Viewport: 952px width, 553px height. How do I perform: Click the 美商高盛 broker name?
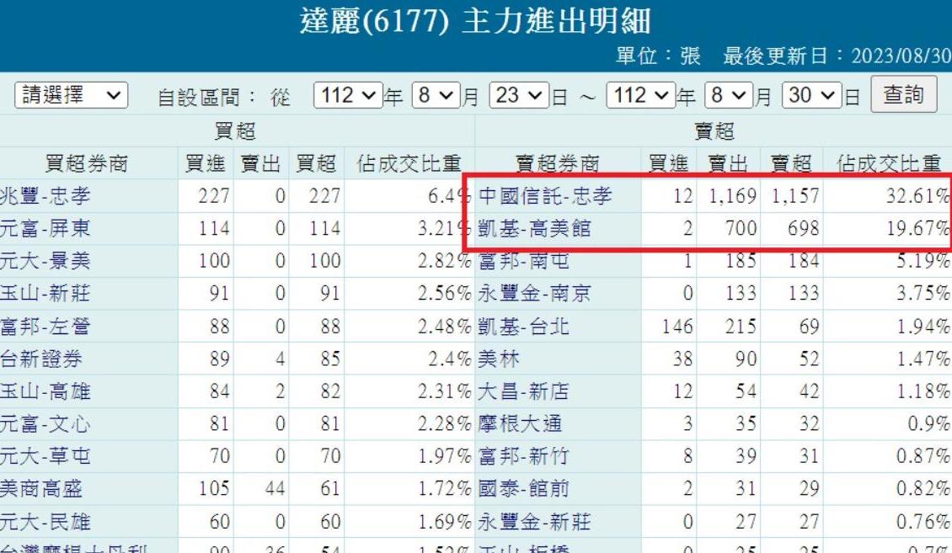tap(41, 488)
